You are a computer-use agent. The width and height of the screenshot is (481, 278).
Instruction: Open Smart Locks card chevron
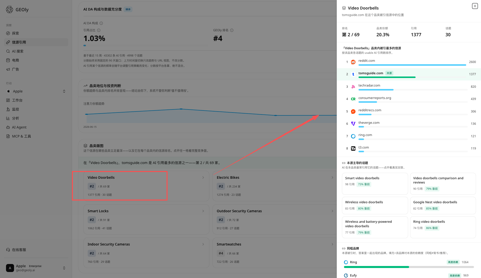tap(203, 211)
